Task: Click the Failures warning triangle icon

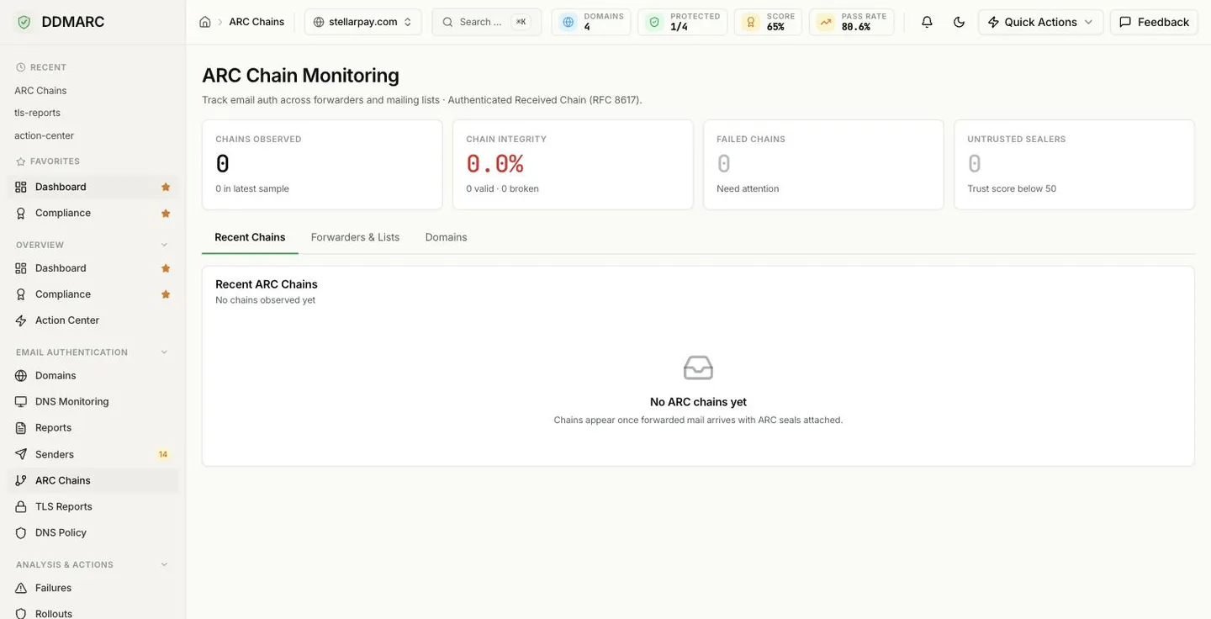Action: [x=21, y=588]
